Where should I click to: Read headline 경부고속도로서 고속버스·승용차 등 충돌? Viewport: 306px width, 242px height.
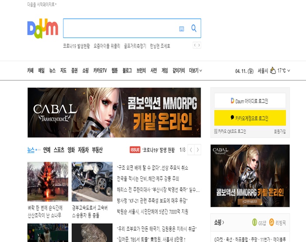(x=90, y=211)
